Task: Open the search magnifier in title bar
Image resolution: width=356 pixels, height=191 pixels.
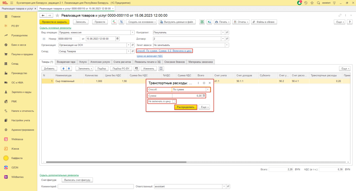Action: [318, 3]
